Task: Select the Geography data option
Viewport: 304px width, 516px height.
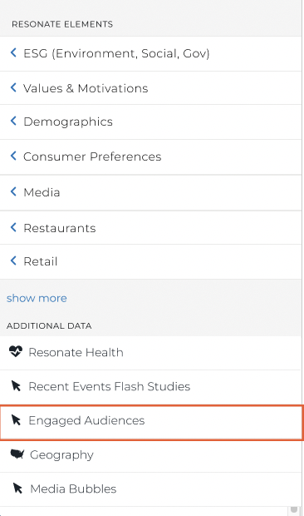Action: pyautogui.click(x=150, y=455)
